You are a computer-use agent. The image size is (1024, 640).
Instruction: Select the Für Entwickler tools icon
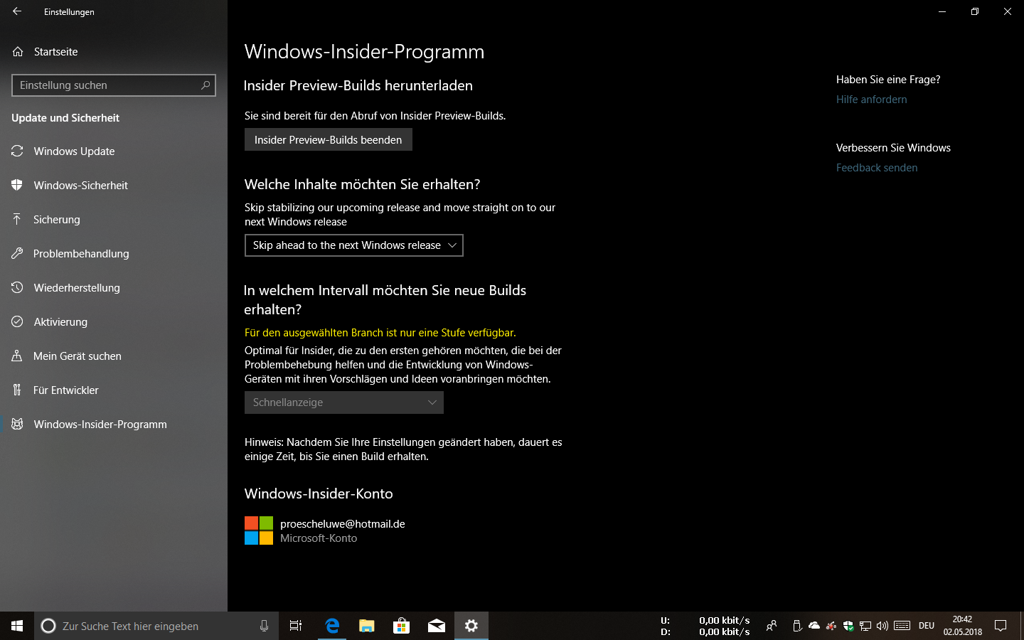pos(17,390)
